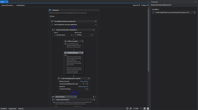This screenshot has width=198, height=110.
Task: Open Assign SystemException catch options menu
Action: [x=92, y=100]
